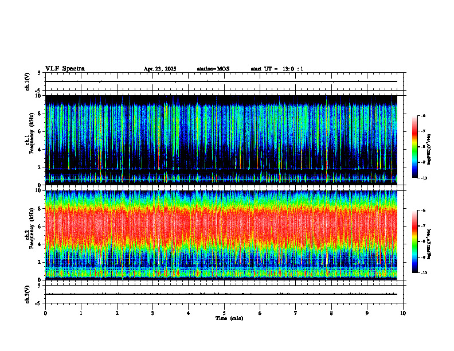Click the "4" tick on the Time axis
The height and width of the screenshot is (351, 454).
tap(189, 313)
